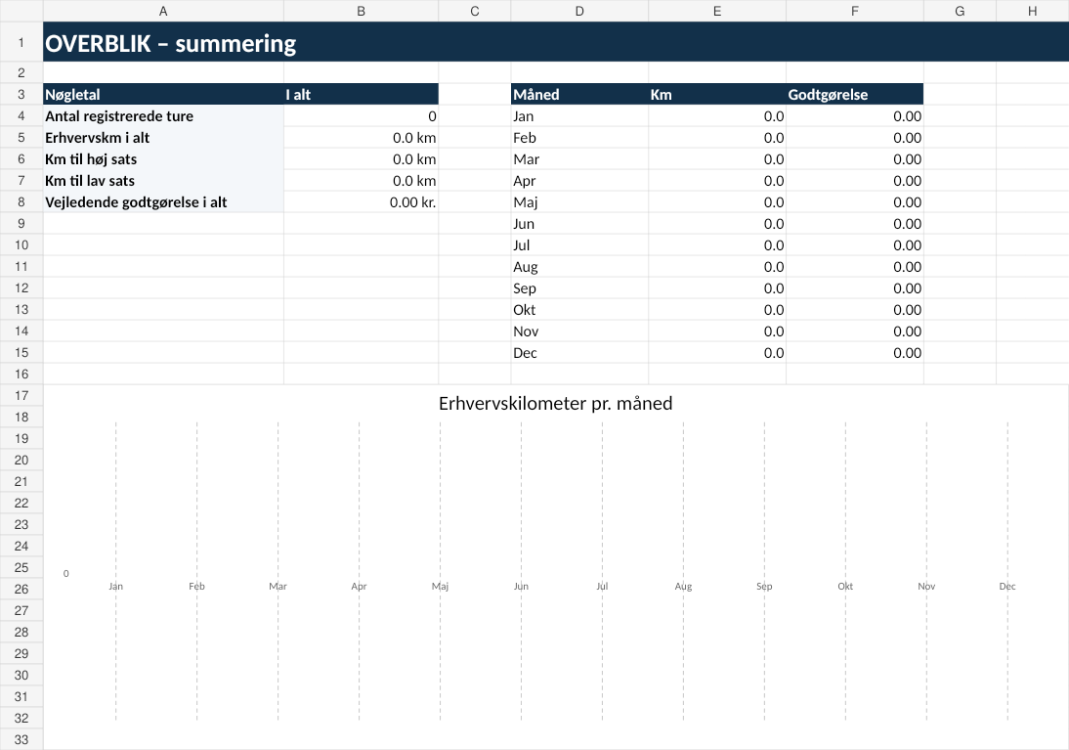Click the I alt header cell
The height and width of the screenshot is (750, 1069).
(361, 94)
